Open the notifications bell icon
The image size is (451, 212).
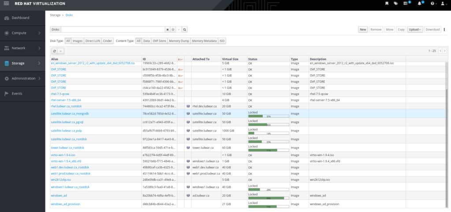click(x=420, y=4)
